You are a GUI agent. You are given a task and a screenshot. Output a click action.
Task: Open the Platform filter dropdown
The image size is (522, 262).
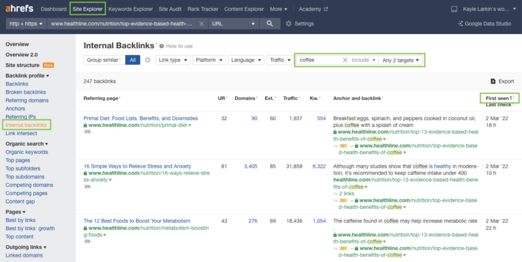coord(209,60)
